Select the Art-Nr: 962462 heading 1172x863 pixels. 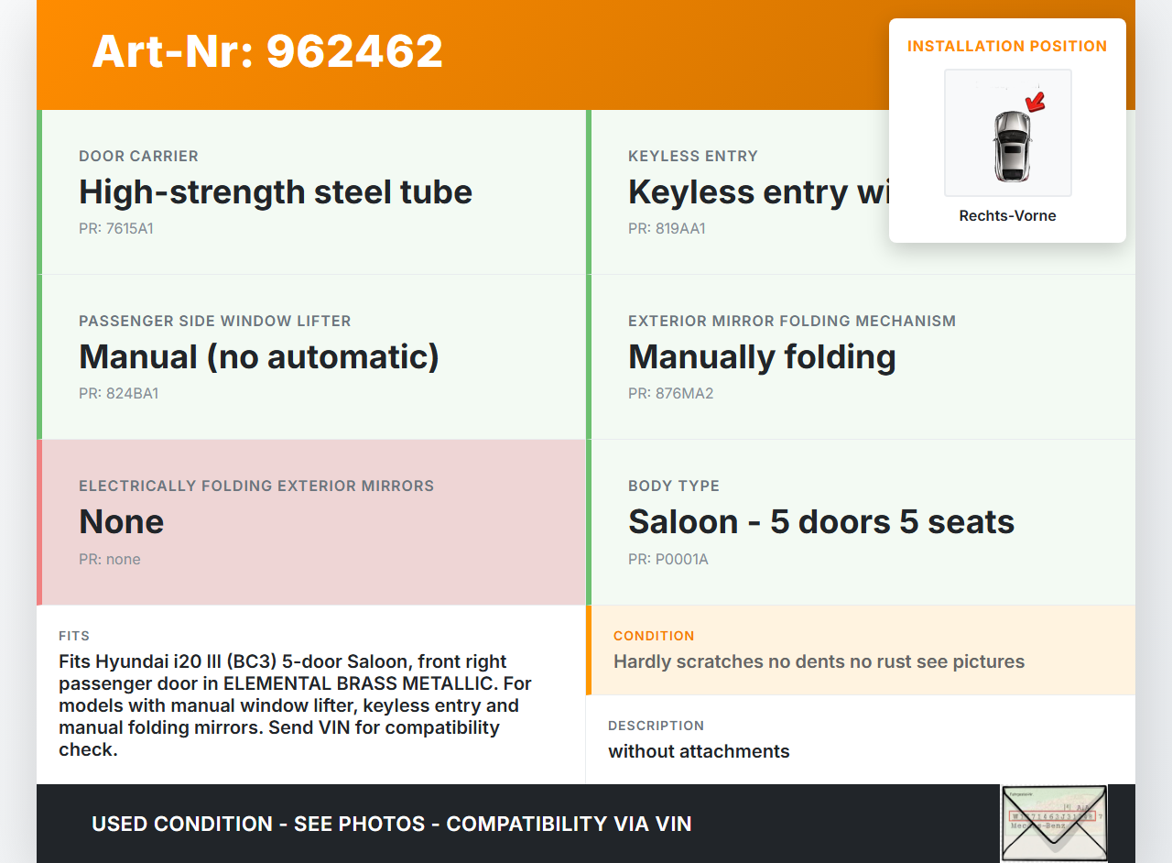click(x=267, y=51)
